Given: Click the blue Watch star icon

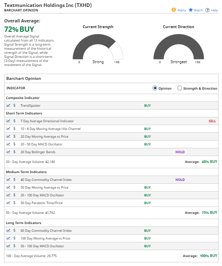Looking at the screenshot, I should tap(191, 10).
